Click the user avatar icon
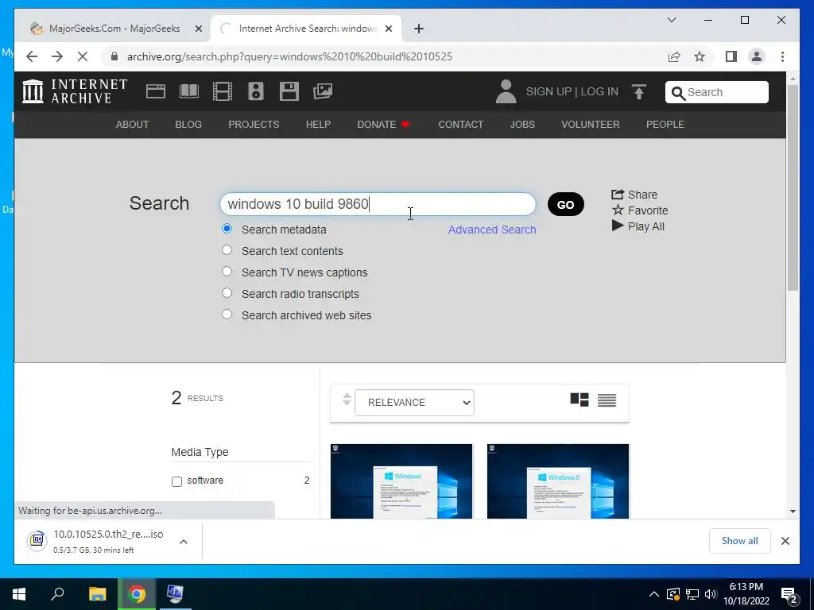 [x=506, y=91]
